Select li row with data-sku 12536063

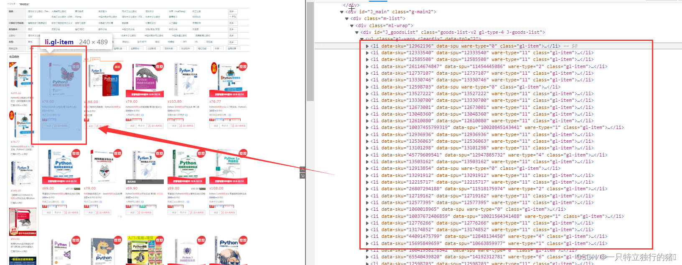pyautogui.click(x=482, y=141)
